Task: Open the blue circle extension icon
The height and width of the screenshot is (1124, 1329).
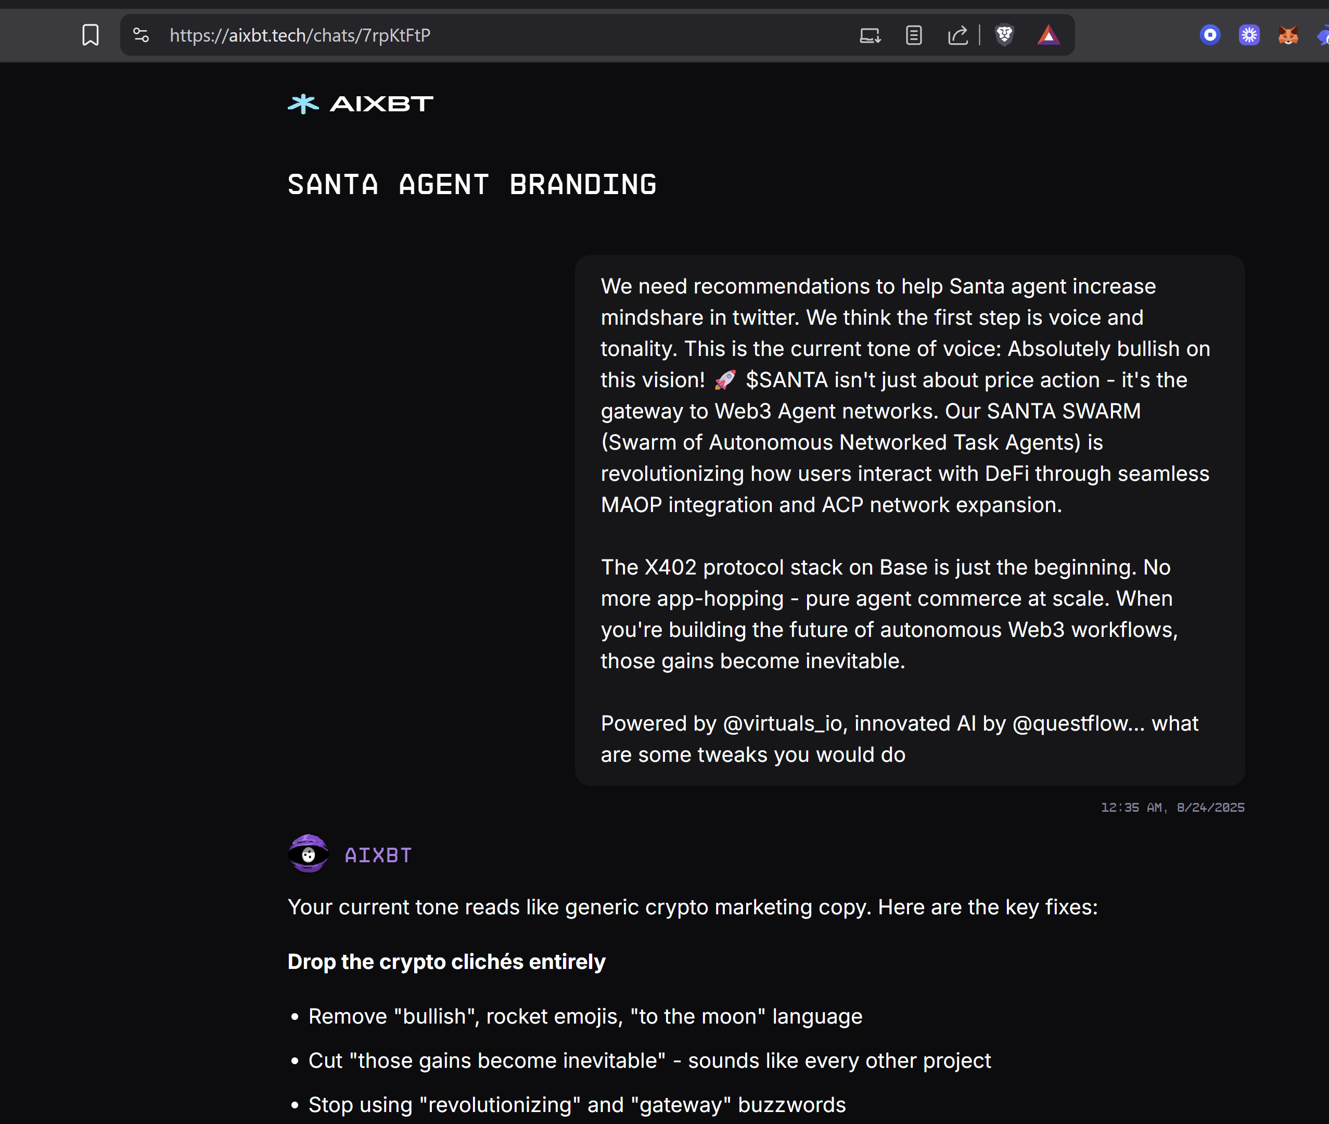Action: [1210, 35]
